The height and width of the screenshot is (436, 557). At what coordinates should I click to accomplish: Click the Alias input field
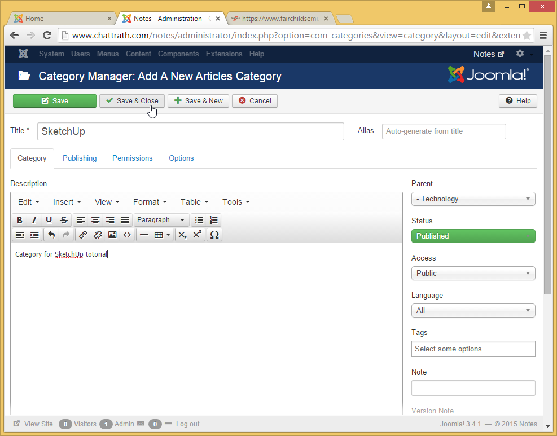click(x=444, y=131)
